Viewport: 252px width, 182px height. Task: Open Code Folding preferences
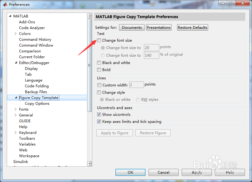pyautogui.click(x=37, y=86)
